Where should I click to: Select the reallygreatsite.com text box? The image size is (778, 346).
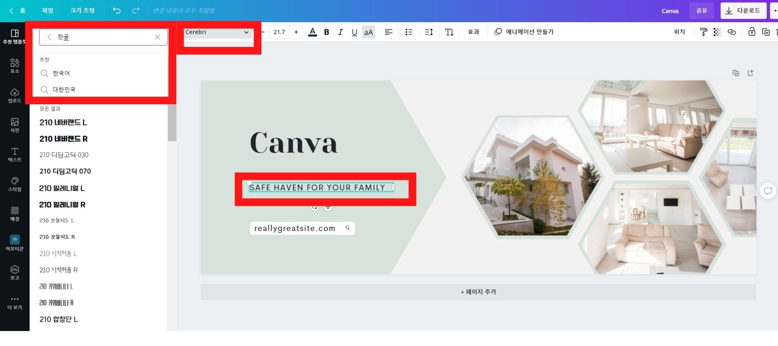coord(302,228)
